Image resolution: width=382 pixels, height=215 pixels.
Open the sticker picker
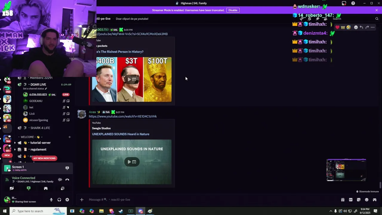point(359,200)
